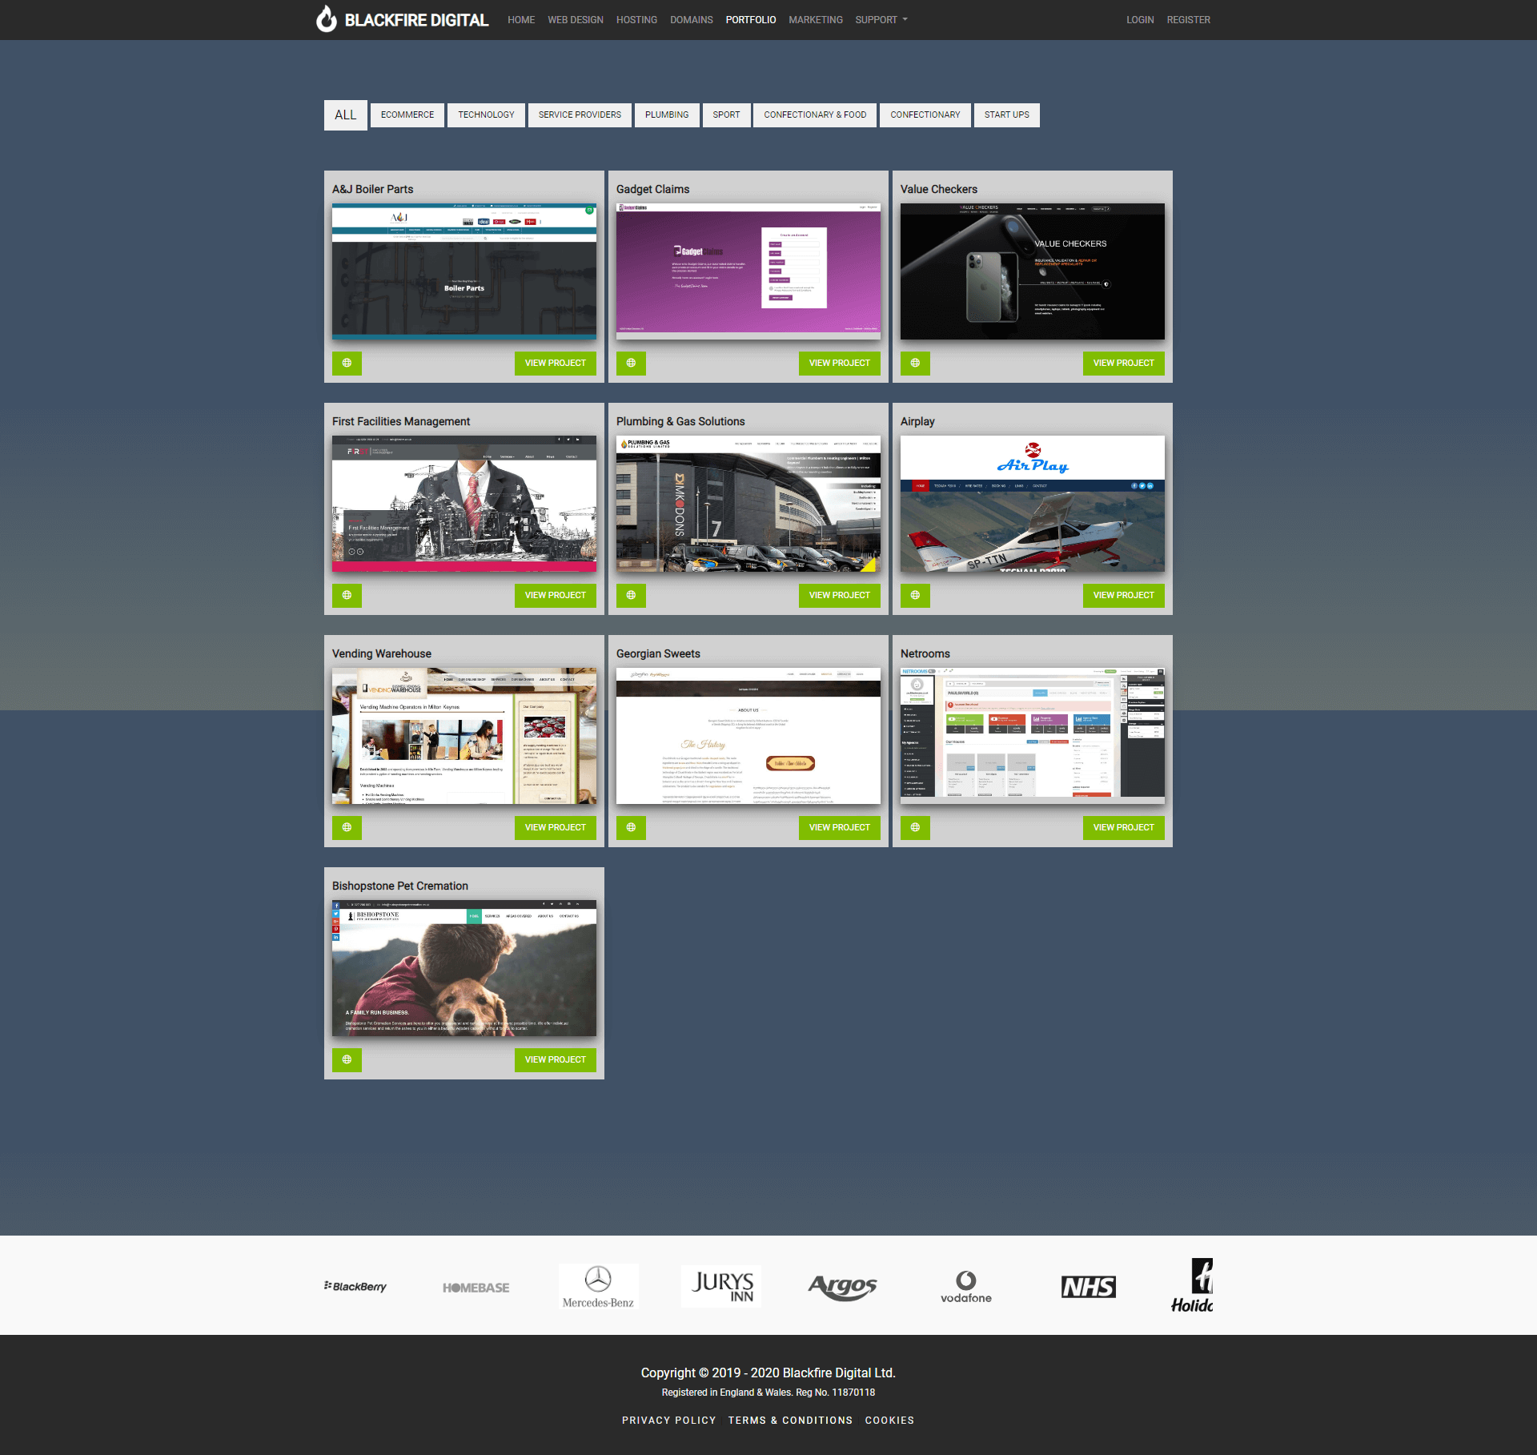Select the Plumbing filter tab

tap(667, 115)
